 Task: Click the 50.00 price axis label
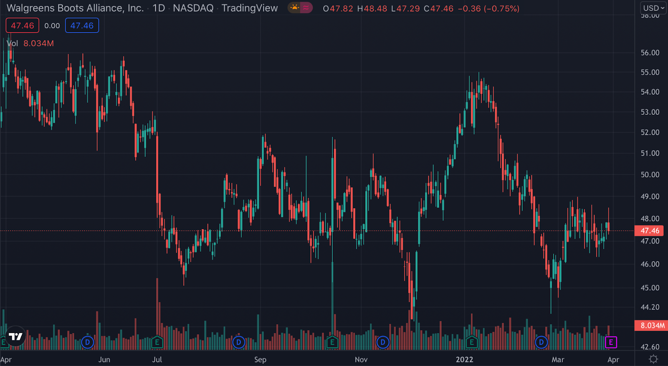click(650, 174)
